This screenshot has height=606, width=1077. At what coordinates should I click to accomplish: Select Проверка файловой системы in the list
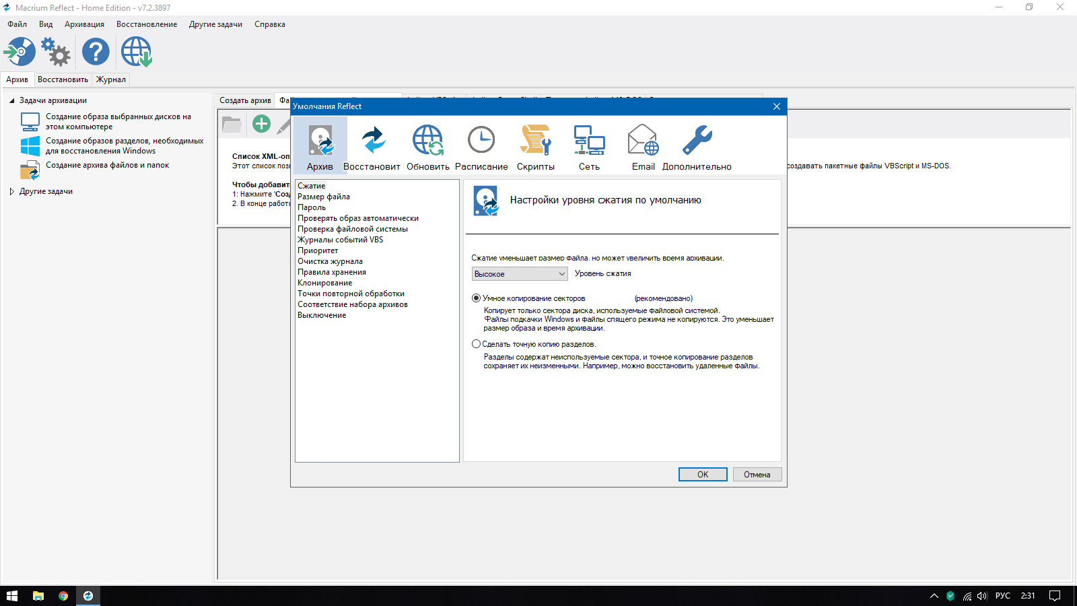coord(353,229)
